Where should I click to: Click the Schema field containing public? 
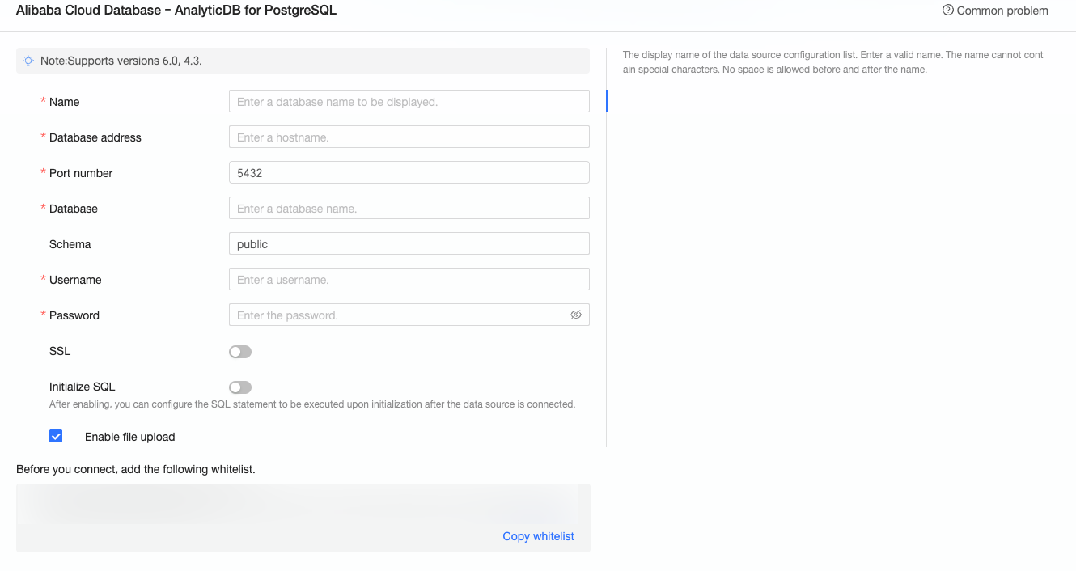point(409,244)
